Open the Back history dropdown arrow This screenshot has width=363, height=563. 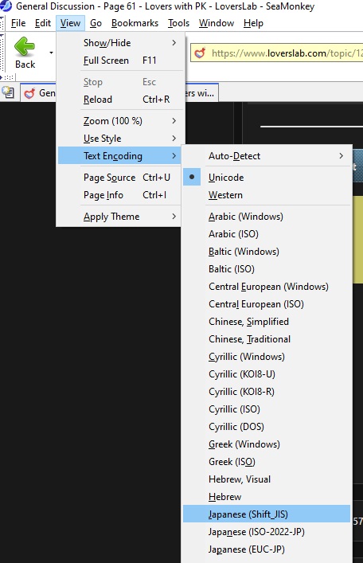pyautogui.click(x=51, y=53)
